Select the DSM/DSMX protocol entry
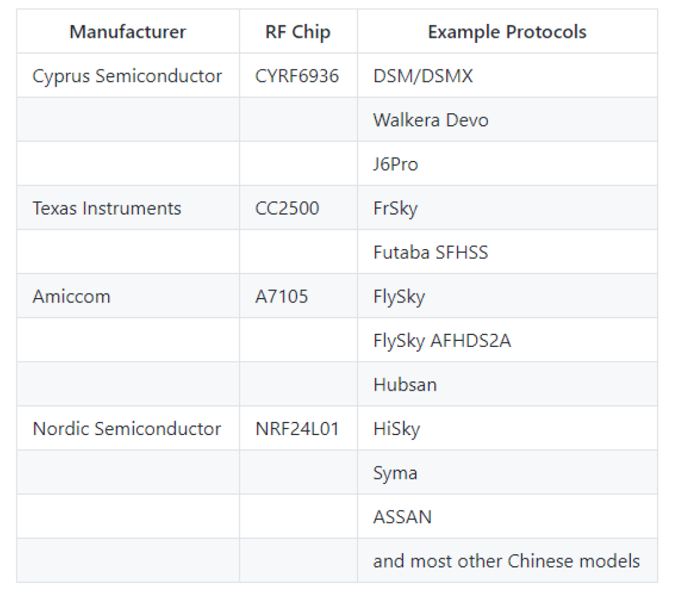This screenshot has width=678, height=596. 423,76
